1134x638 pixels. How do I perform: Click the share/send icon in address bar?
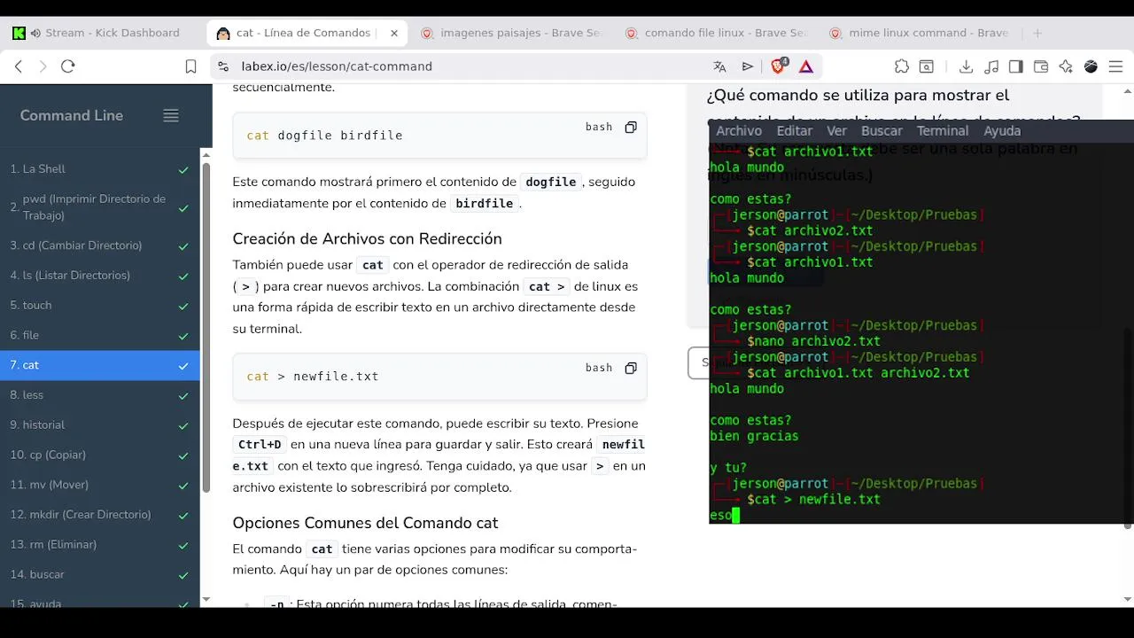(748, 66)
